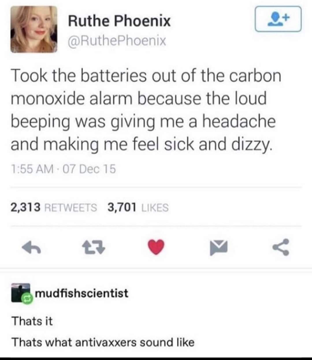This screenshot has width=312, height=360.
Task: Open the direct message envelope icon
Action: (x=218, y=248)
